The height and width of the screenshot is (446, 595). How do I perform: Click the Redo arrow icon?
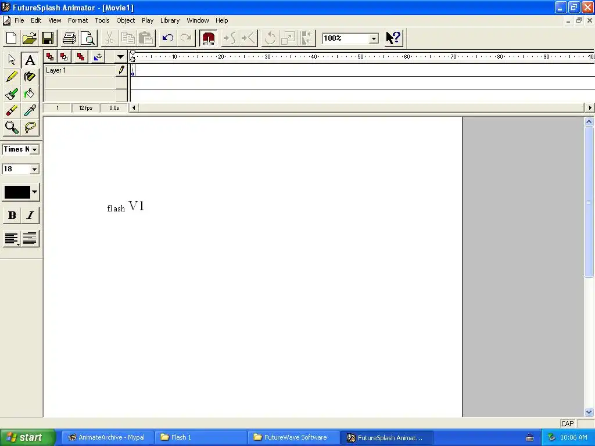pyautogui.click(x=186, y=38)
